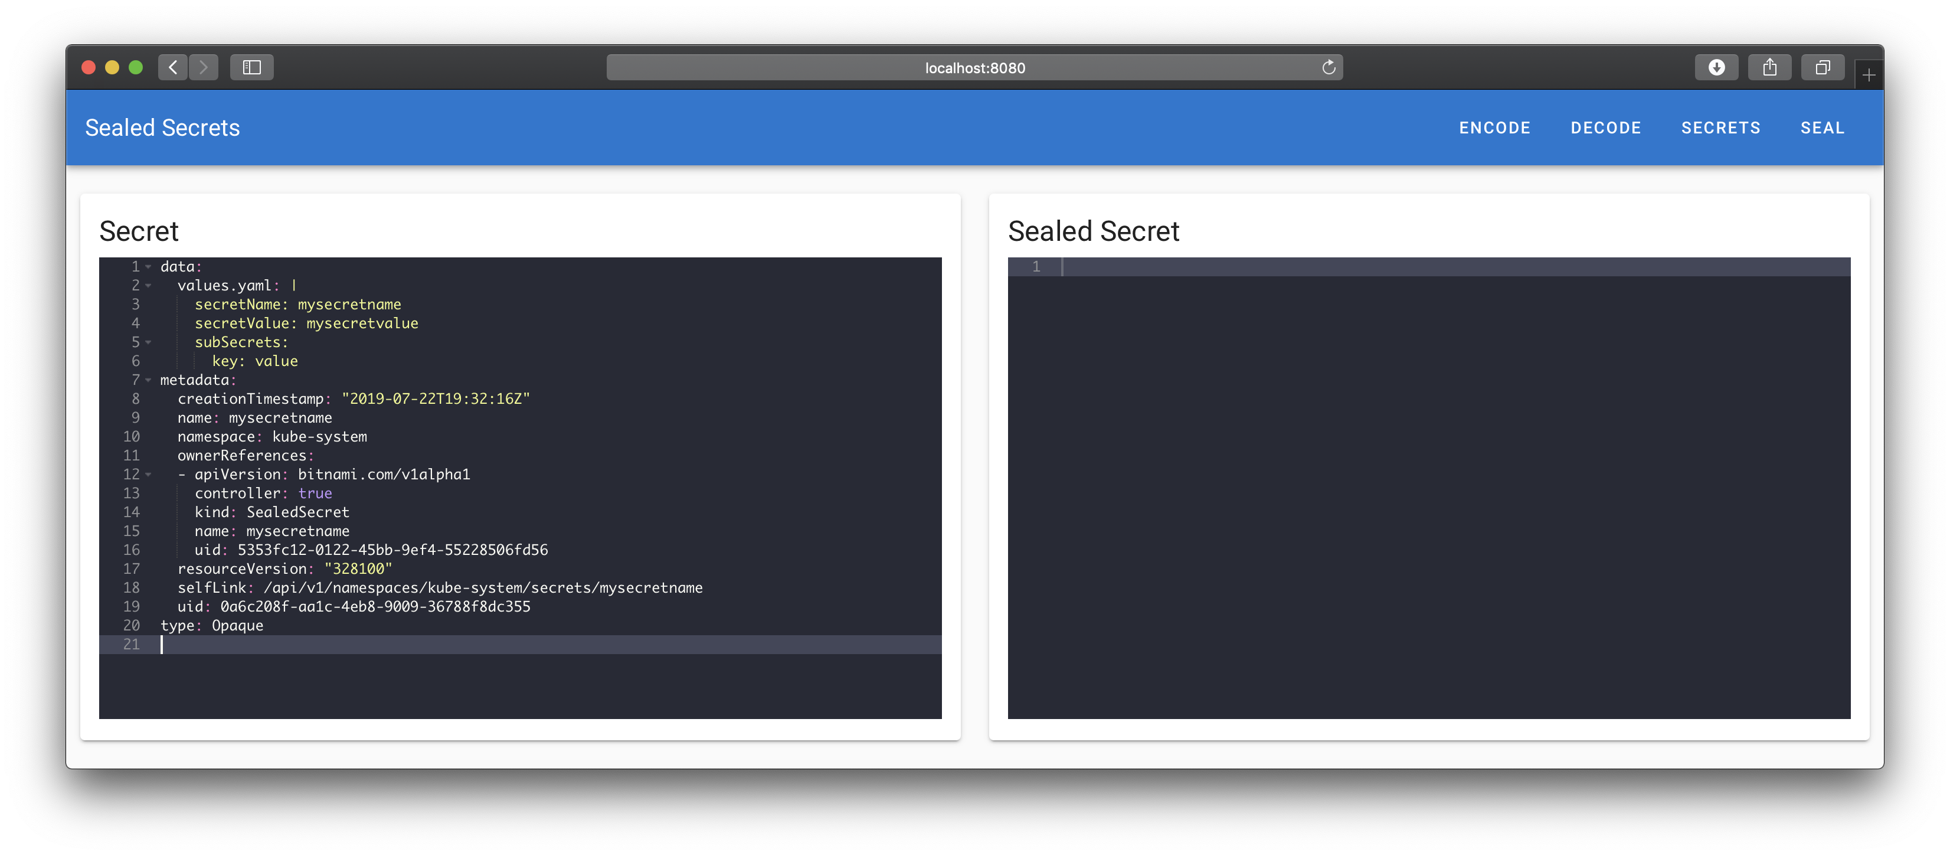Fold the apiVersion list item arrow
Image resolution: width=1950 pixels, height=856 pixels.
tap(148, 475)
